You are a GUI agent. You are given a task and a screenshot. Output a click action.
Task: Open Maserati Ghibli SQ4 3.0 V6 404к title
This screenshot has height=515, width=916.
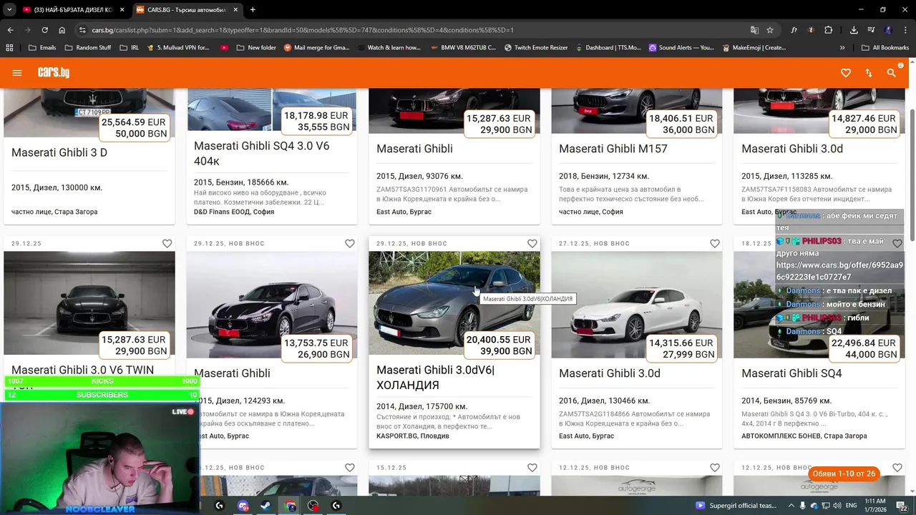tap(262, 153)
